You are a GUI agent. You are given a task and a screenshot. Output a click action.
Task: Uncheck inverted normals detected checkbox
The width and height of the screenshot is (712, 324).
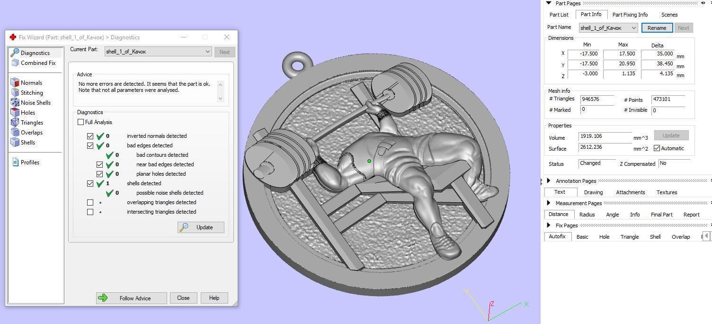click(x=90, y=136)
